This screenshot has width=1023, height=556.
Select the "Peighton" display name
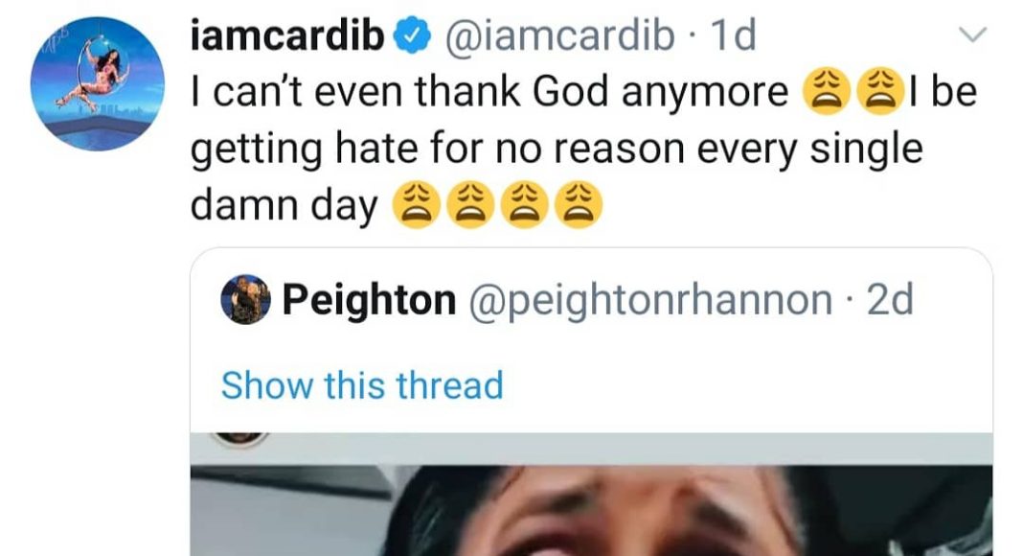pos(369,301)
